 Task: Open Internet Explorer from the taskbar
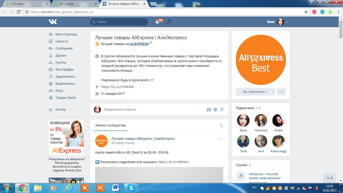[69, 188]
